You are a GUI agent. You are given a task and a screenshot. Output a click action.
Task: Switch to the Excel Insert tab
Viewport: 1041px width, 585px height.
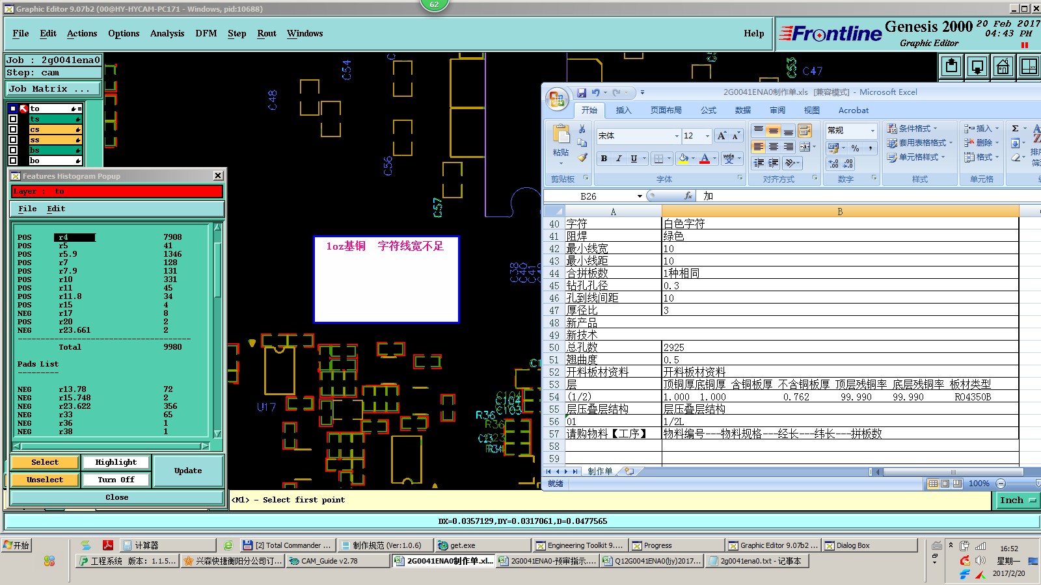[x=623, y=110]
